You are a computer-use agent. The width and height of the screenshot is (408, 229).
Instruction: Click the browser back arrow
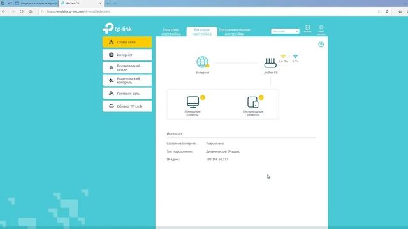coord(3,11)
